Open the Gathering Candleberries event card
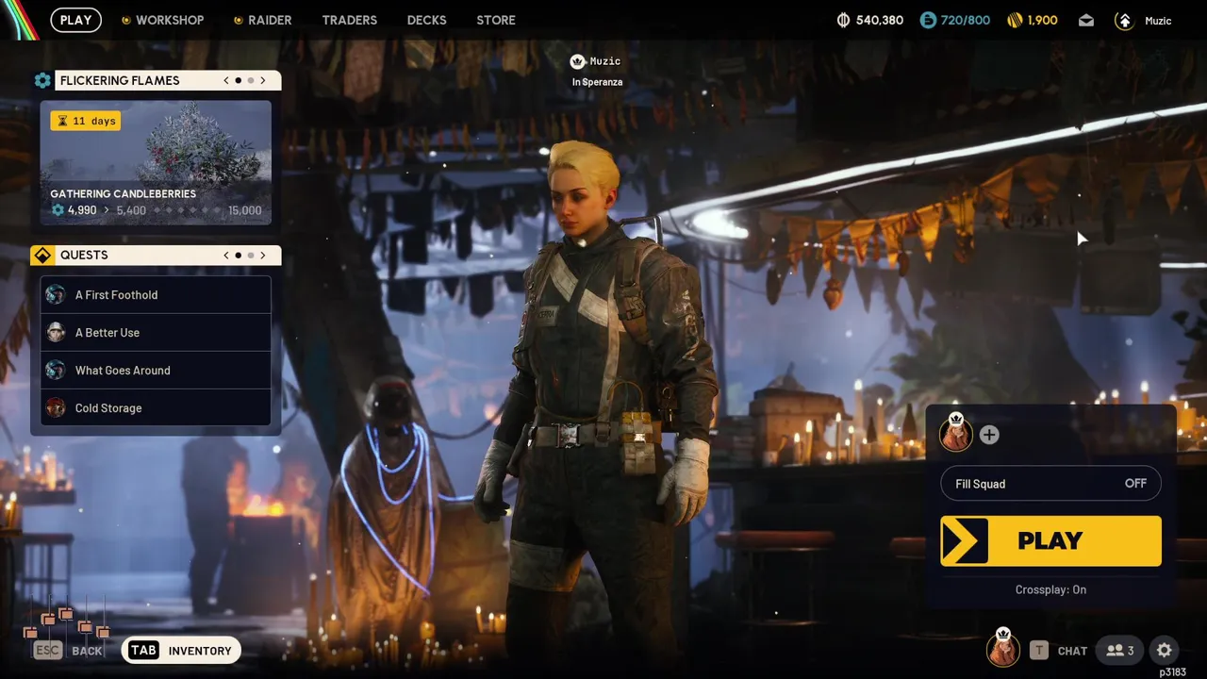This screenshot has width=1207, height=679. [x=156, y=163]
